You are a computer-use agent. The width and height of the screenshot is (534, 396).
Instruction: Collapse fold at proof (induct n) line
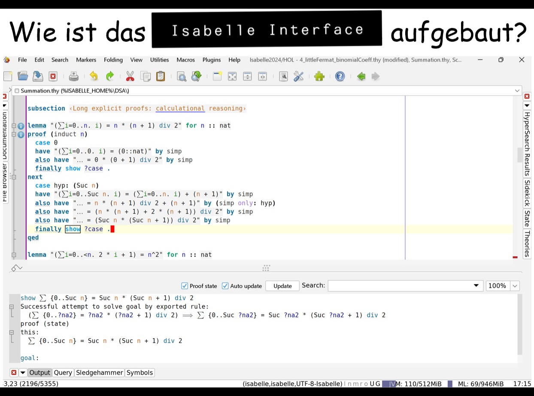tap(14, 135)
